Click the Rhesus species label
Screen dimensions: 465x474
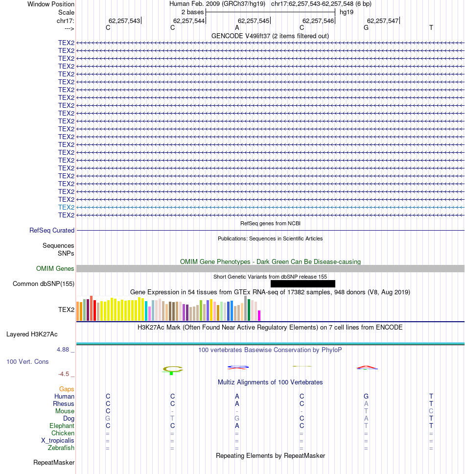click(64, 404)
